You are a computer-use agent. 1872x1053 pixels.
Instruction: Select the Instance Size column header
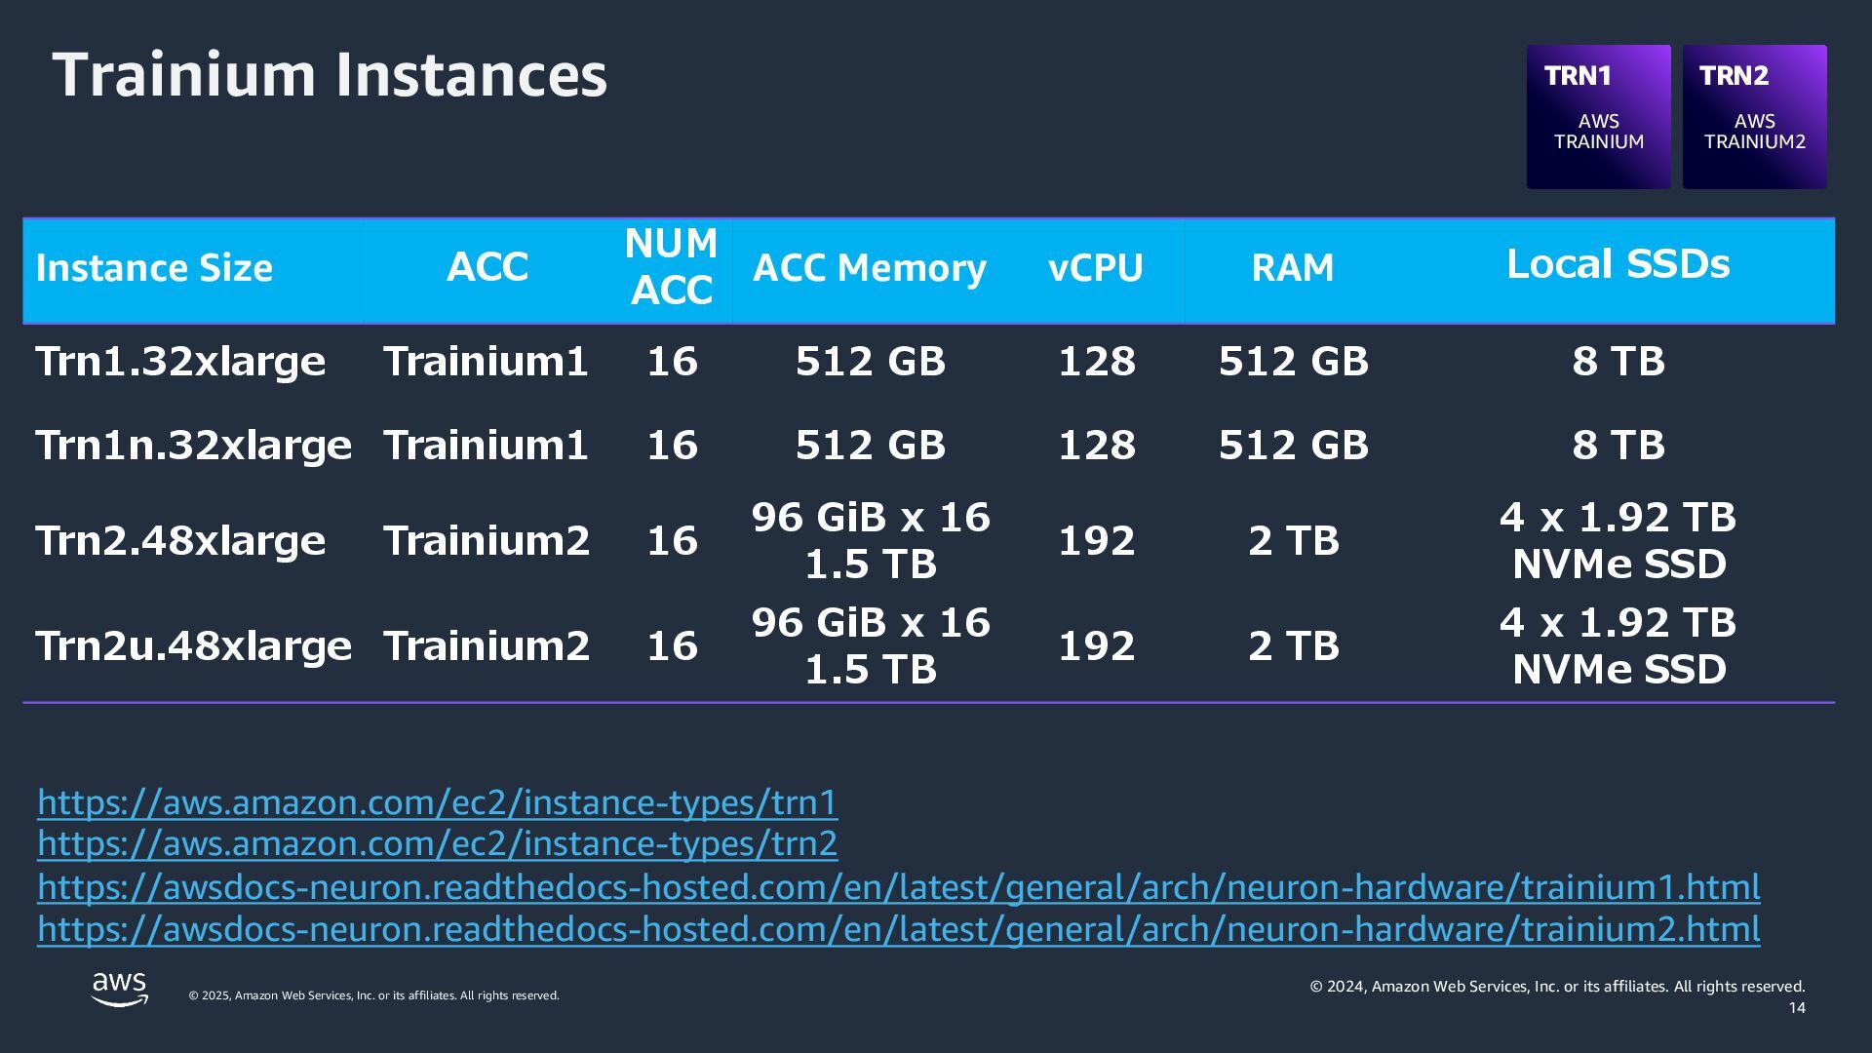(154, 268)
